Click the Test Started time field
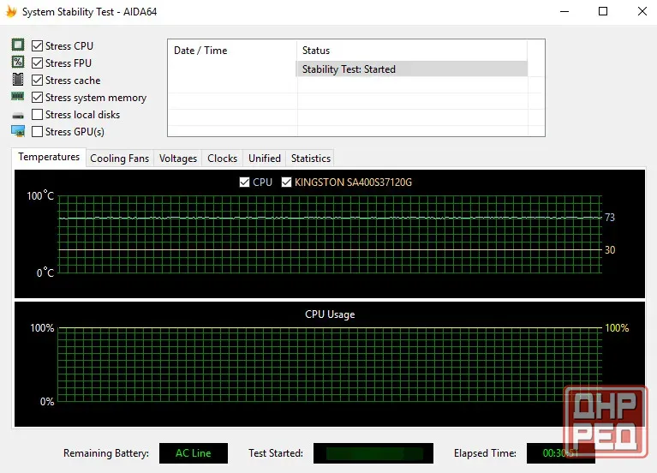 point(373,453)
